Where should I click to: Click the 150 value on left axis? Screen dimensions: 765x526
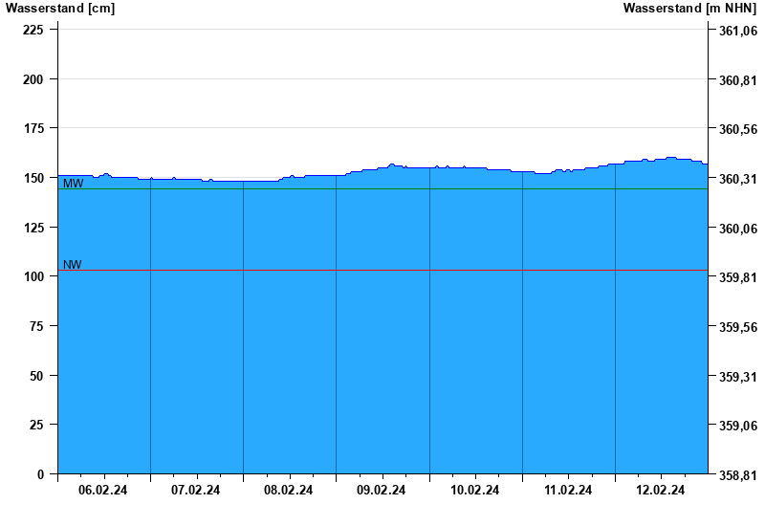click(x=33, y=178)
